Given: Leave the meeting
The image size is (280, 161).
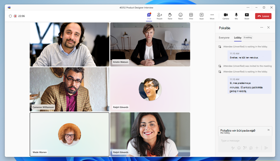Looking at the screenshot, I should tap(263, 16).
